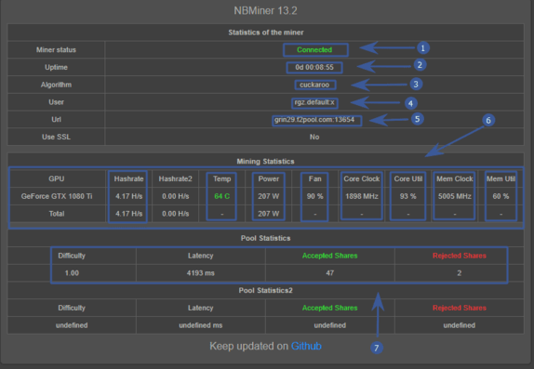This screenshot has height=369, width=534.
Task: Click the numbered circle 4 annotation
Action: point(410,103)
